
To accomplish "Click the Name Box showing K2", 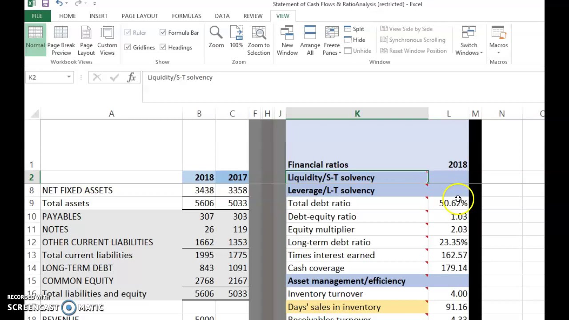I will coord(45,77).
